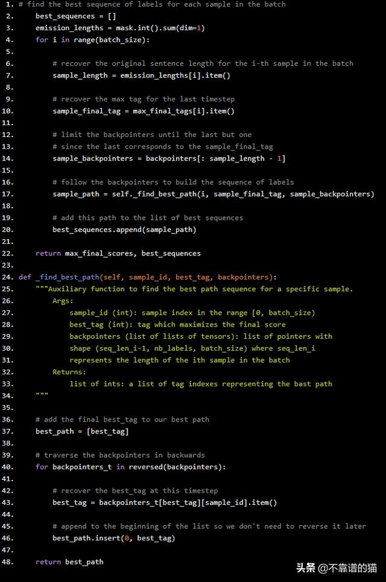Viewport: 386px width, 582px height.
Task: Click 'best_sequences = []' on line 2
Action: tap(75, 16)
